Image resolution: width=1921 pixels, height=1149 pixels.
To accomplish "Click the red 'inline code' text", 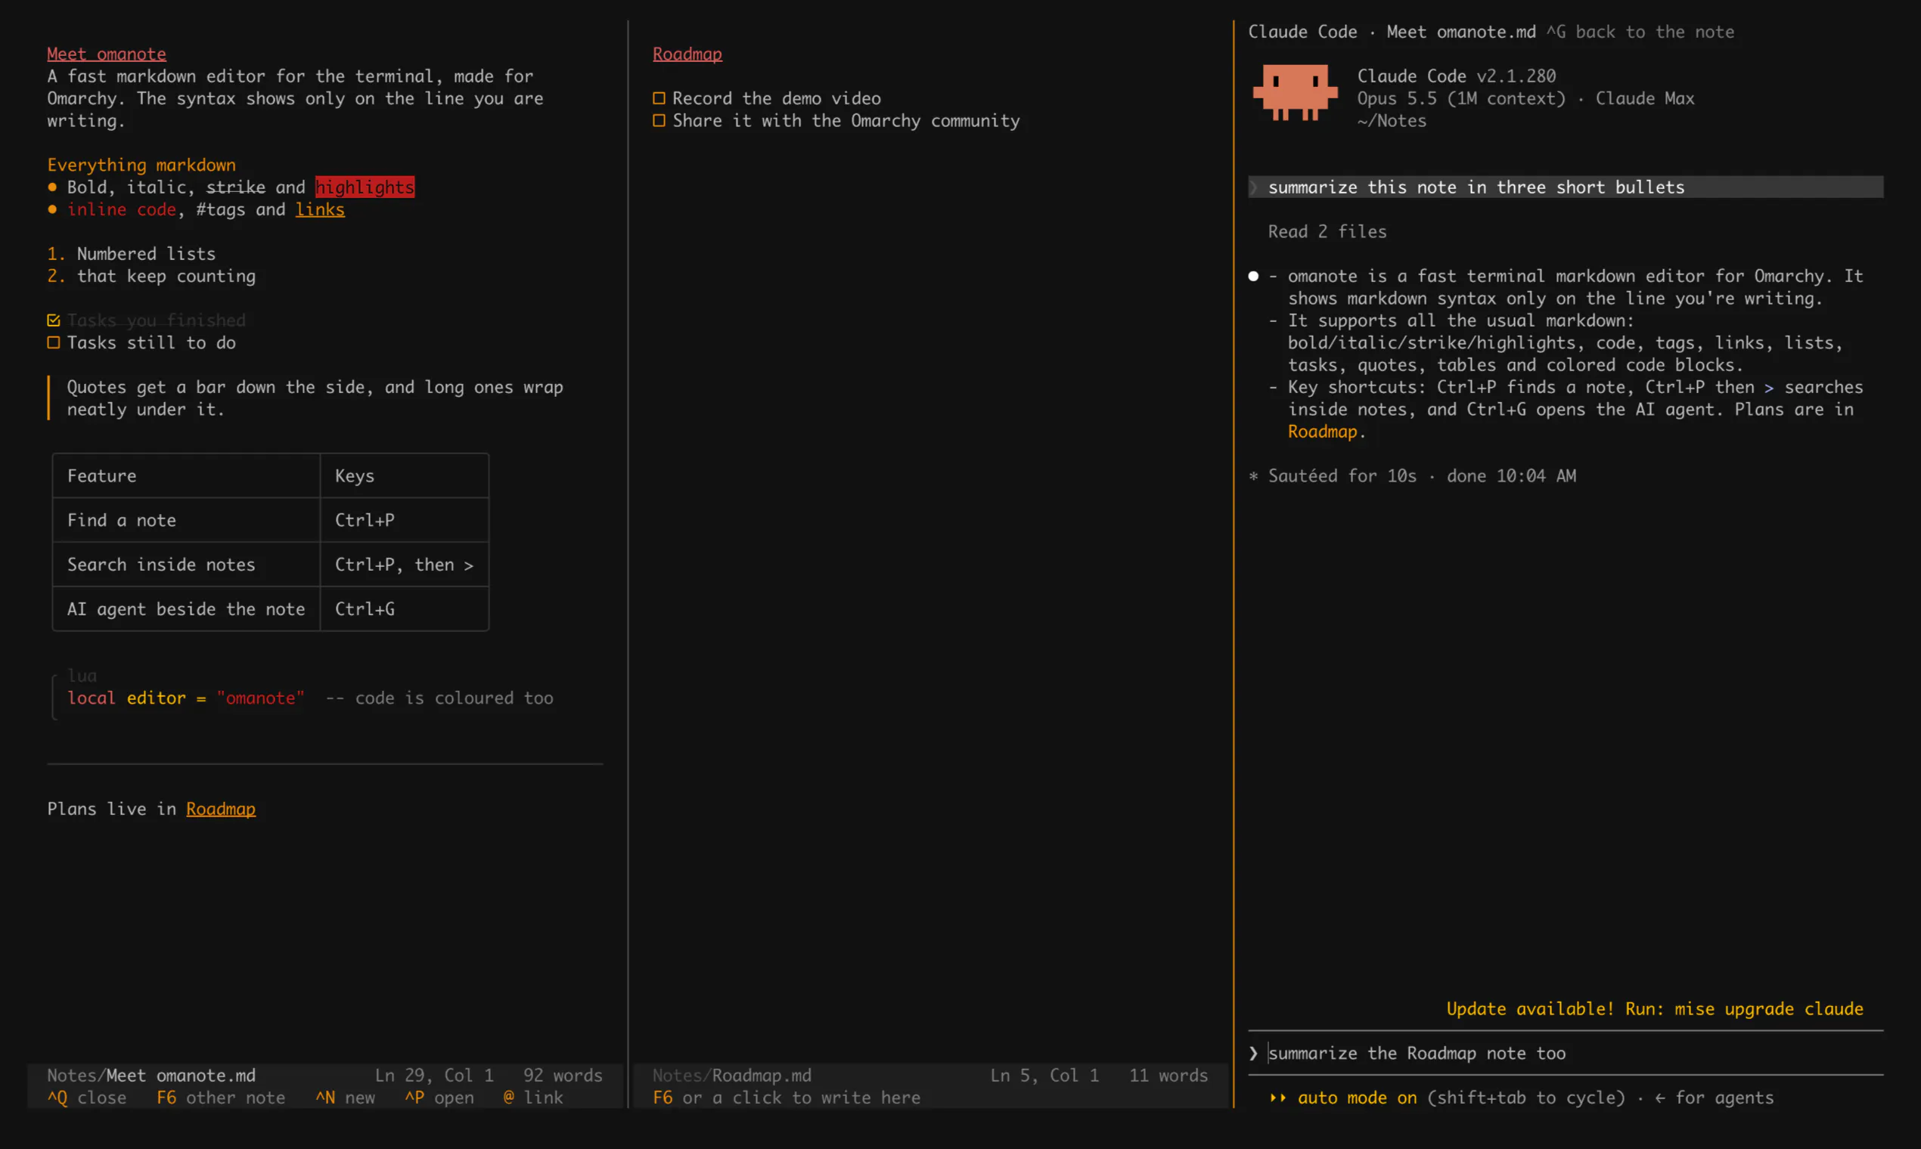I will (x=122, y=209).
